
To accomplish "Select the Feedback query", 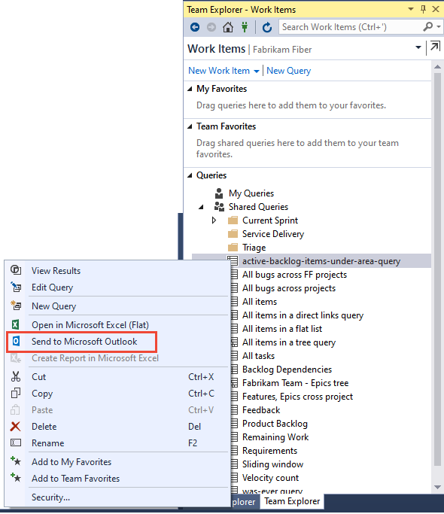I will (x=261, y=410).
